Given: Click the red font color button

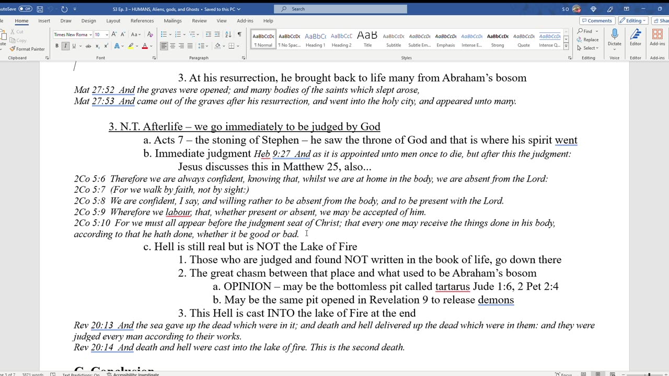Looking at the screenshot, I should (x=145, y=46).
